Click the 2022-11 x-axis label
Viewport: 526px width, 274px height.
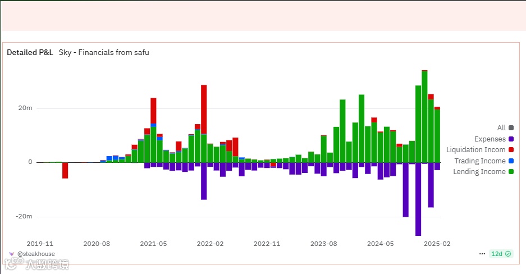point(267,244)
